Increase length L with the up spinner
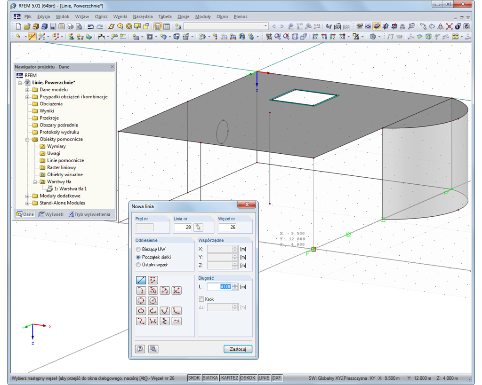Viewport: 482px width, 385px height. [x=235, y=284]
